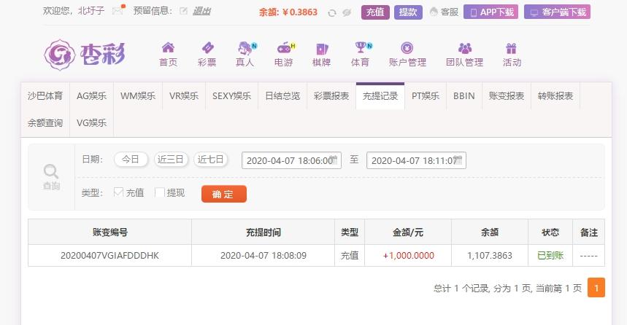Open the mail envelope icon with notification
This screenshot has width=627, height=325.
pos(118,10)
